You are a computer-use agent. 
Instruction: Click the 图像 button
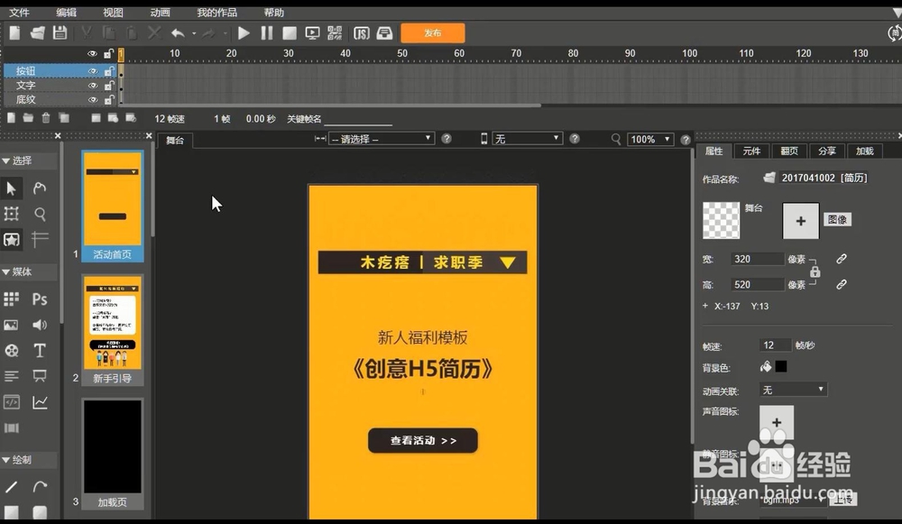(837, 220)
